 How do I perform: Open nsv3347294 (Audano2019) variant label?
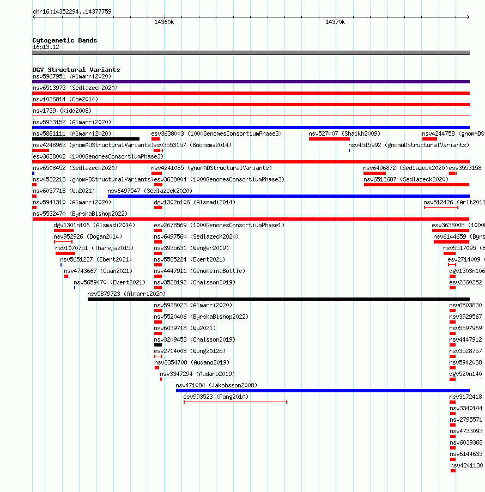197,374
